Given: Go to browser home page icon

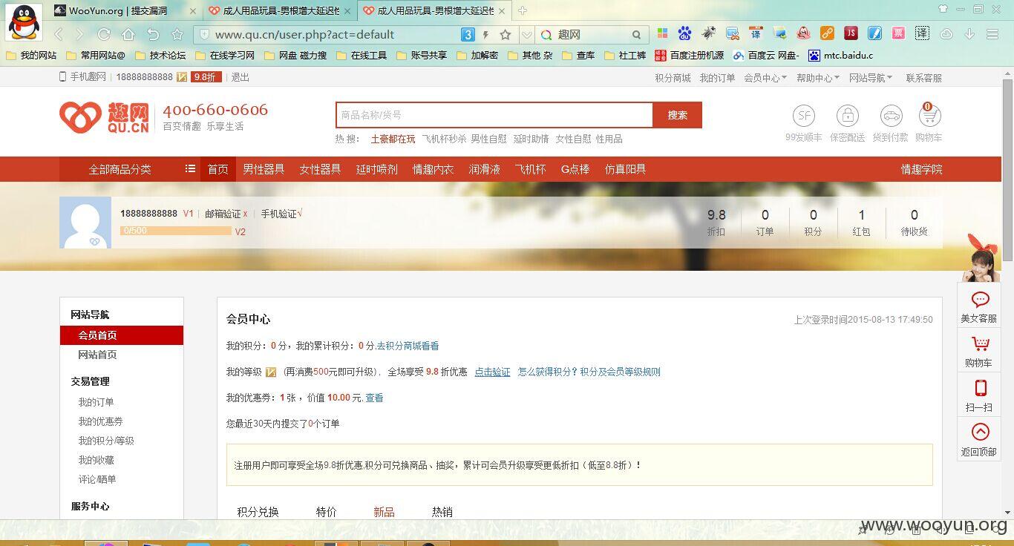Looking at the screenshot, I should point(128,34).
